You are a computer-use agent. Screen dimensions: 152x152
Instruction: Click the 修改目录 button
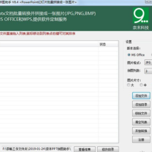click(x=108, y=149)
